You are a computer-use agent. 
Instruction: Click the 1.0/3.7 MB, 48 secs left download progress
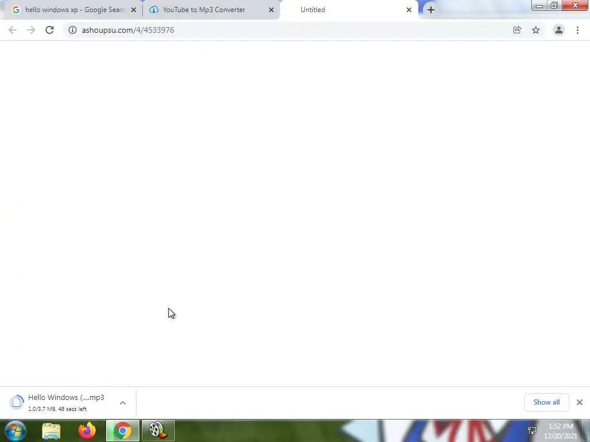click(57, 409)
